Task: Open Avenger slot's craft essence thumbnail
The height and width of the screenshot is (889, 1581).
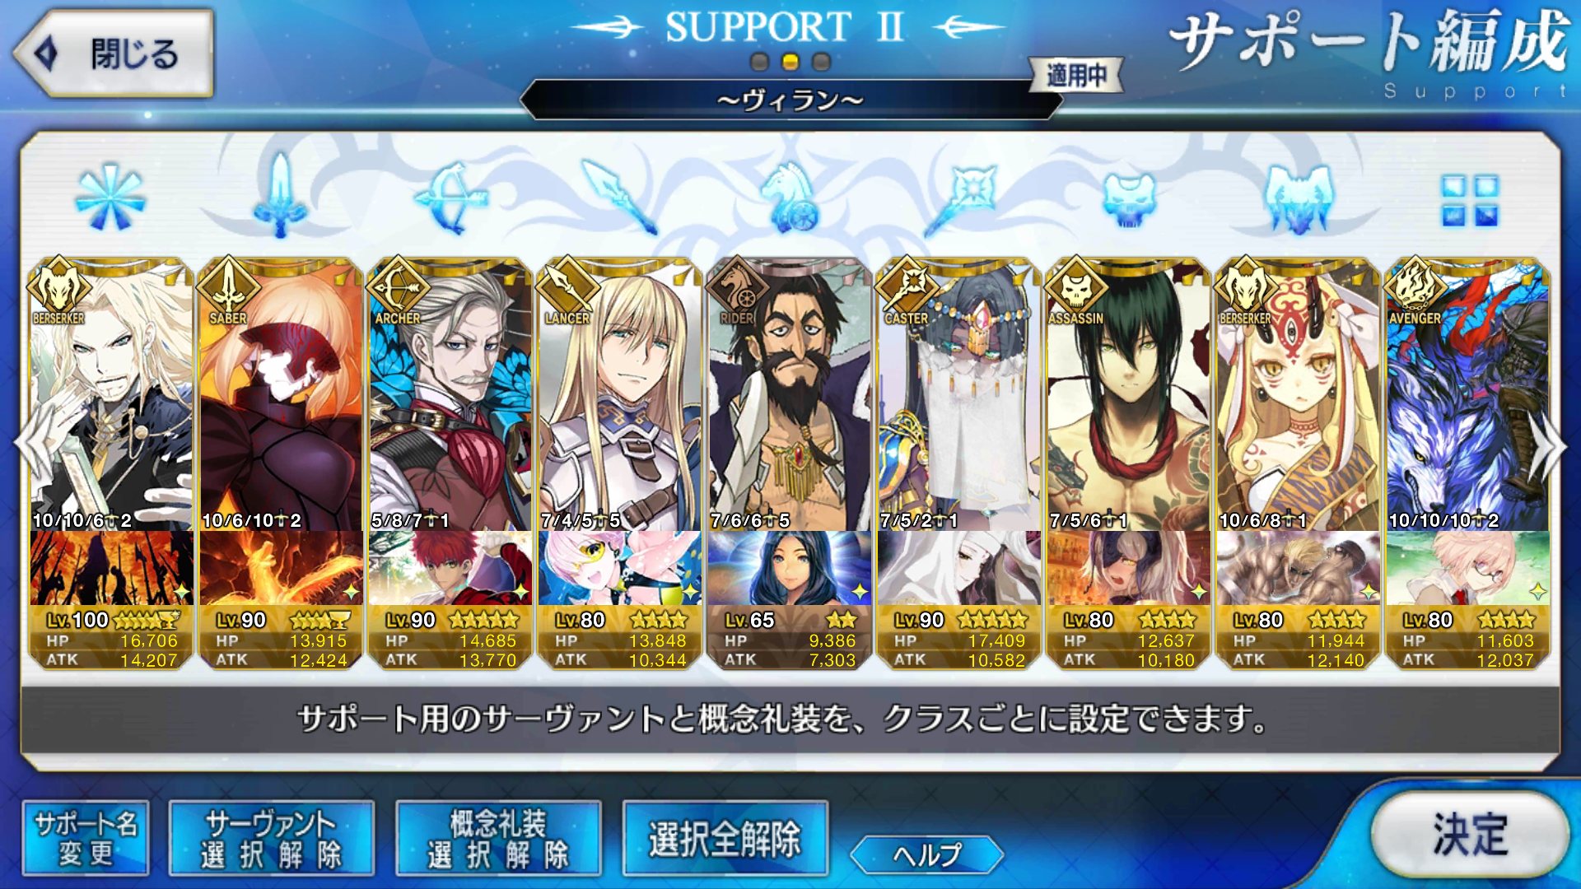Action: click(x=1467, y=568)
